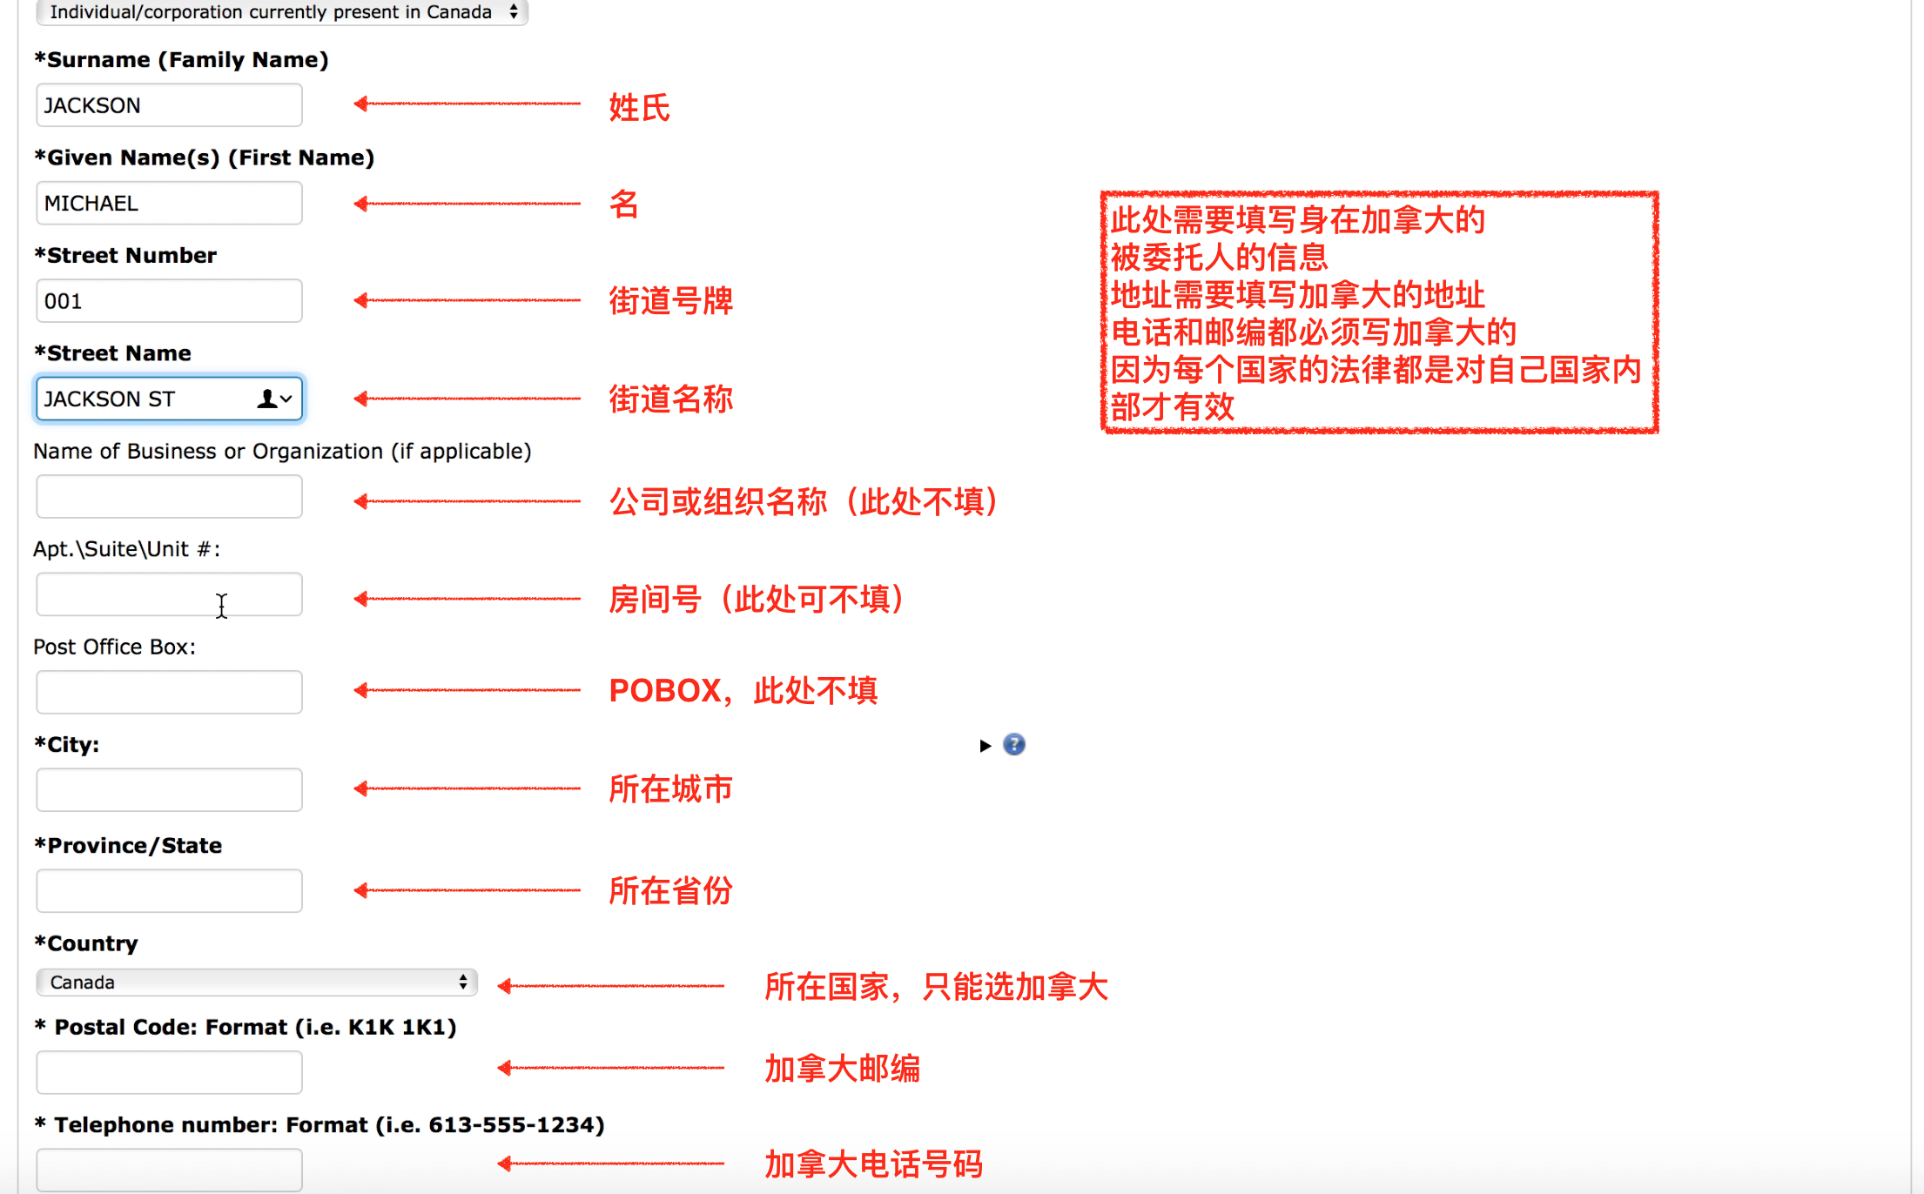1924x1194 pixels.
Task: Select the empty Apt/Suite/Unit field
Action: (x=168, y=594)
